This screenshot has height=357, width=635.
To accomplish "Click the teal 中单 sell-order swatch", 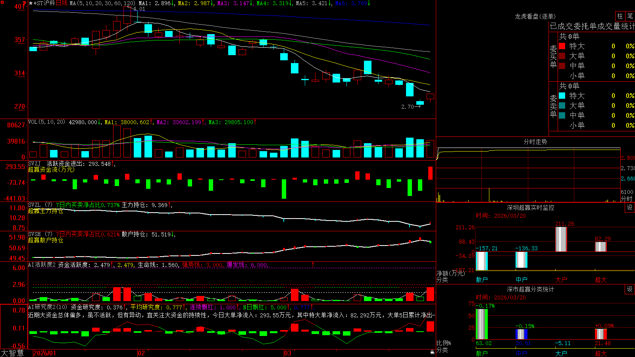I will (562, 115).
